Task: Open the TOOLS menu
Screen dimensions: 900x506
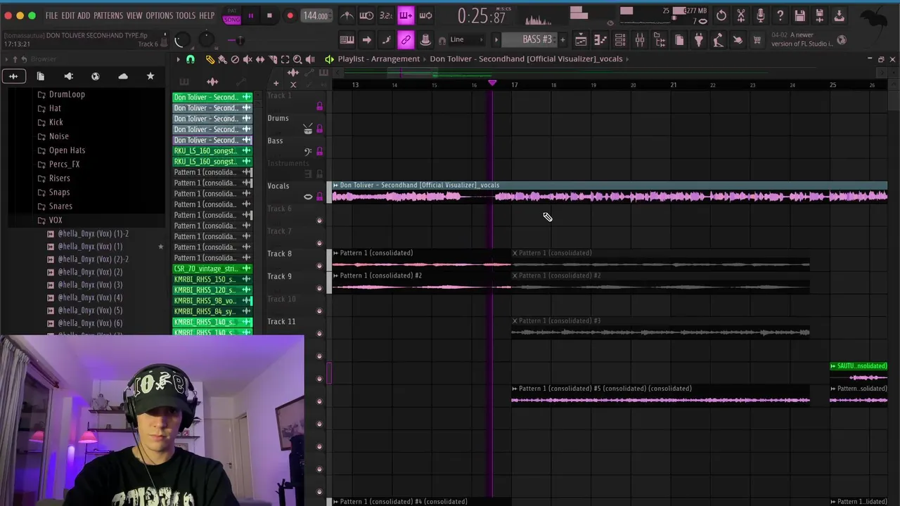Action: point(186,15)
